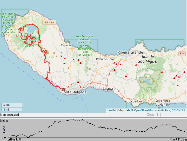Click the right arrow icon beside Punkt 1152
Screen dimensions: 187x141
(x=185, y=139)
